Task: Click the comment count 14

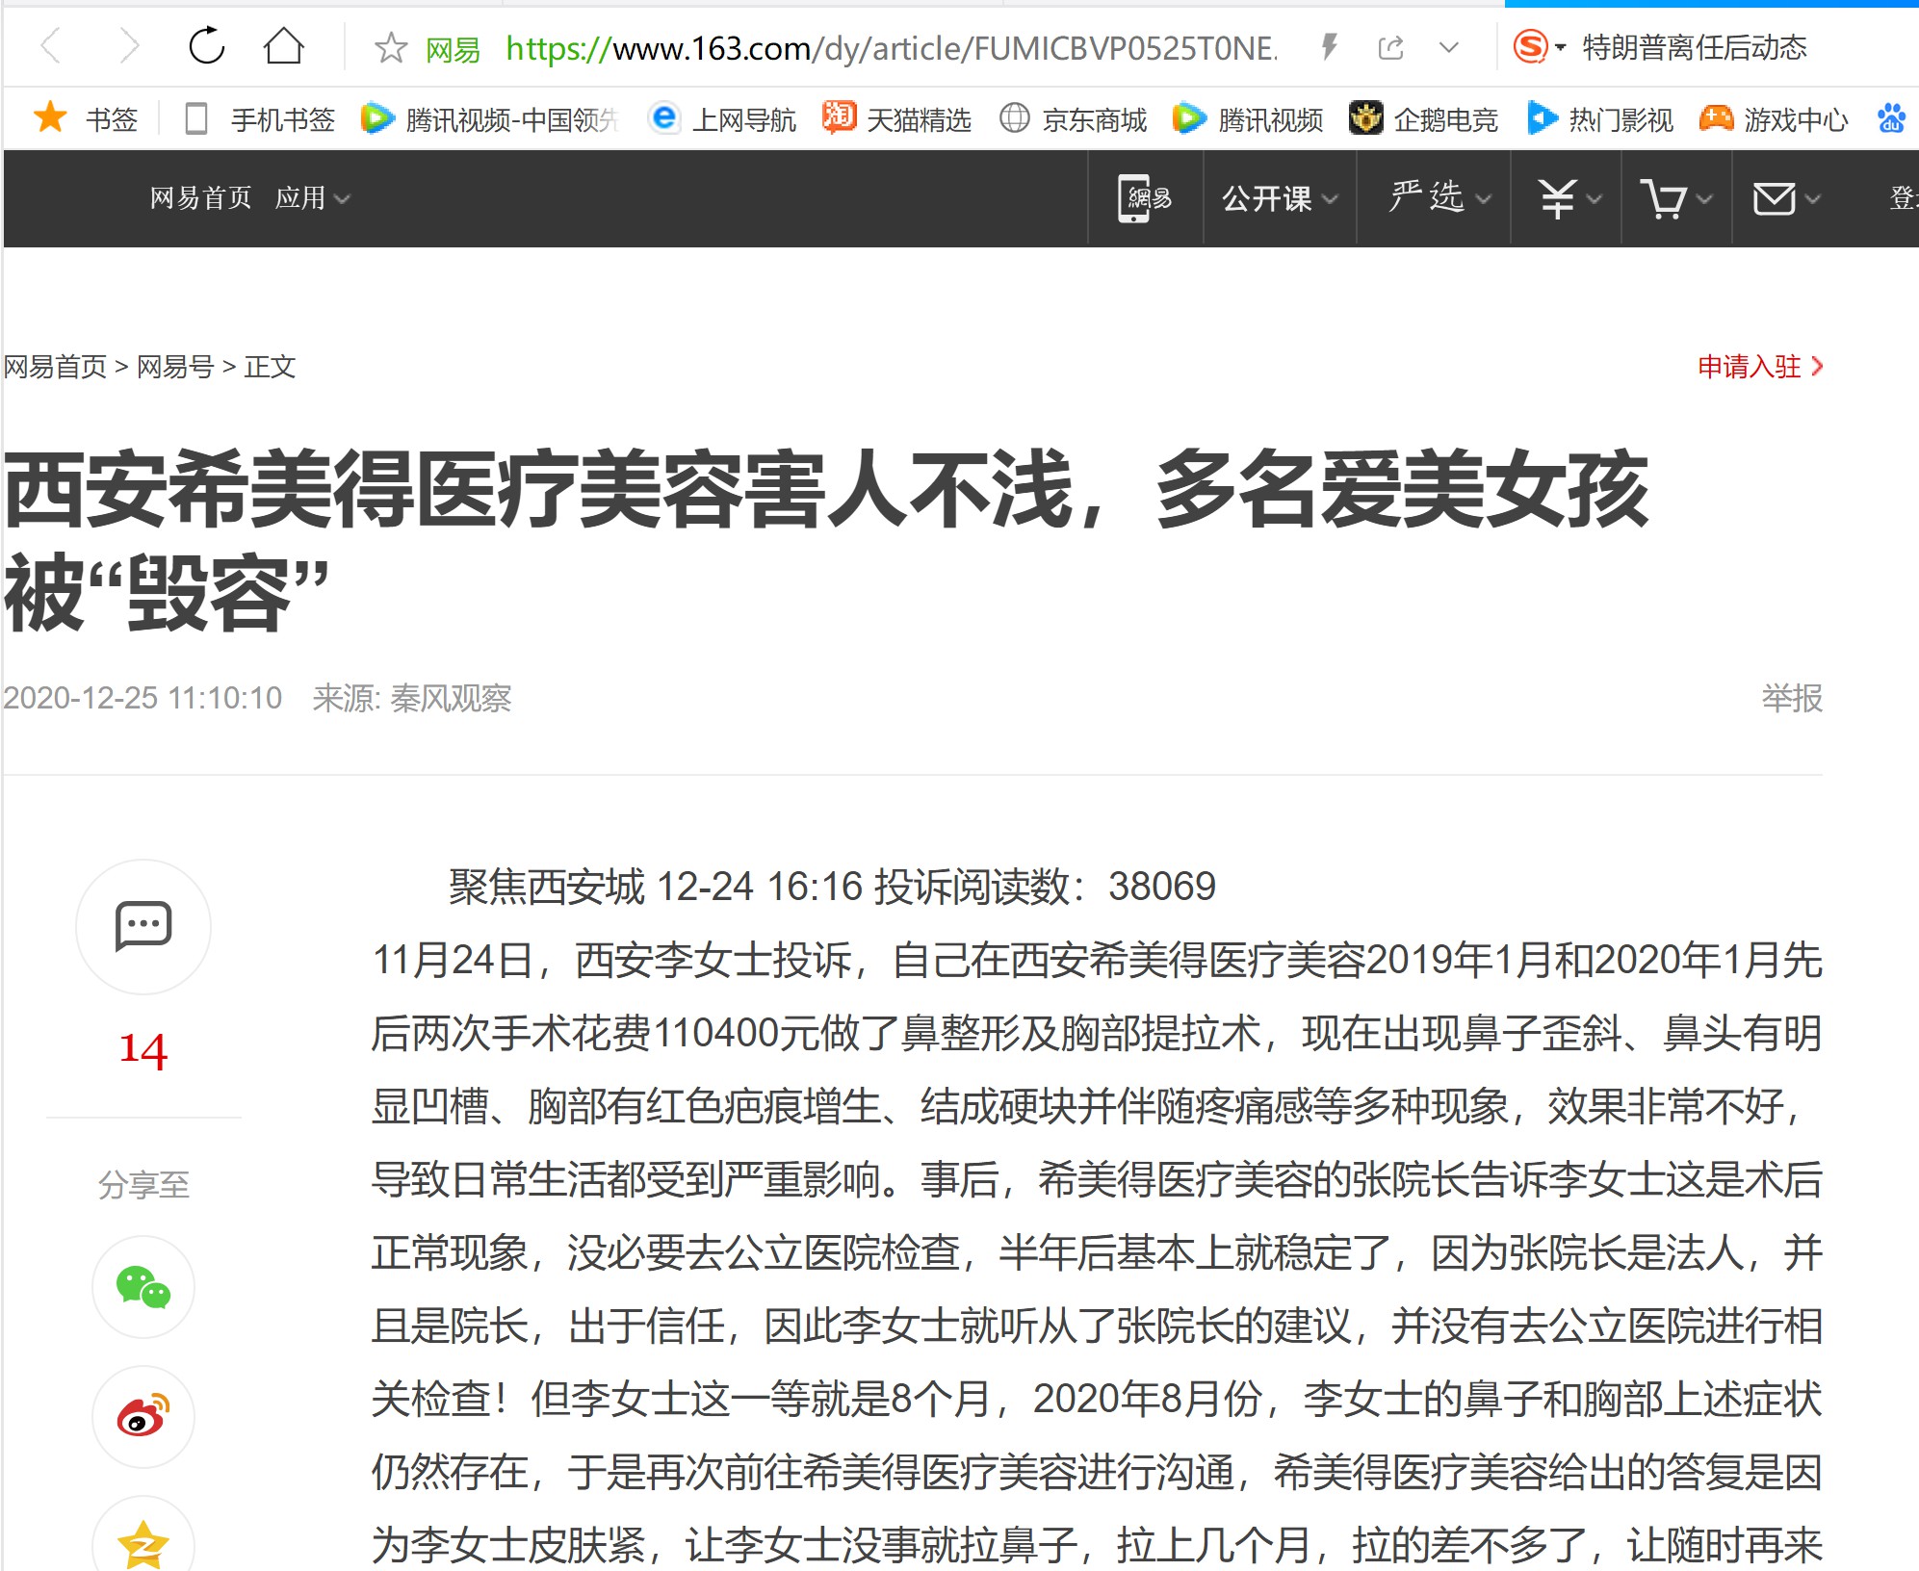Action: click(x=143, y=1049)
